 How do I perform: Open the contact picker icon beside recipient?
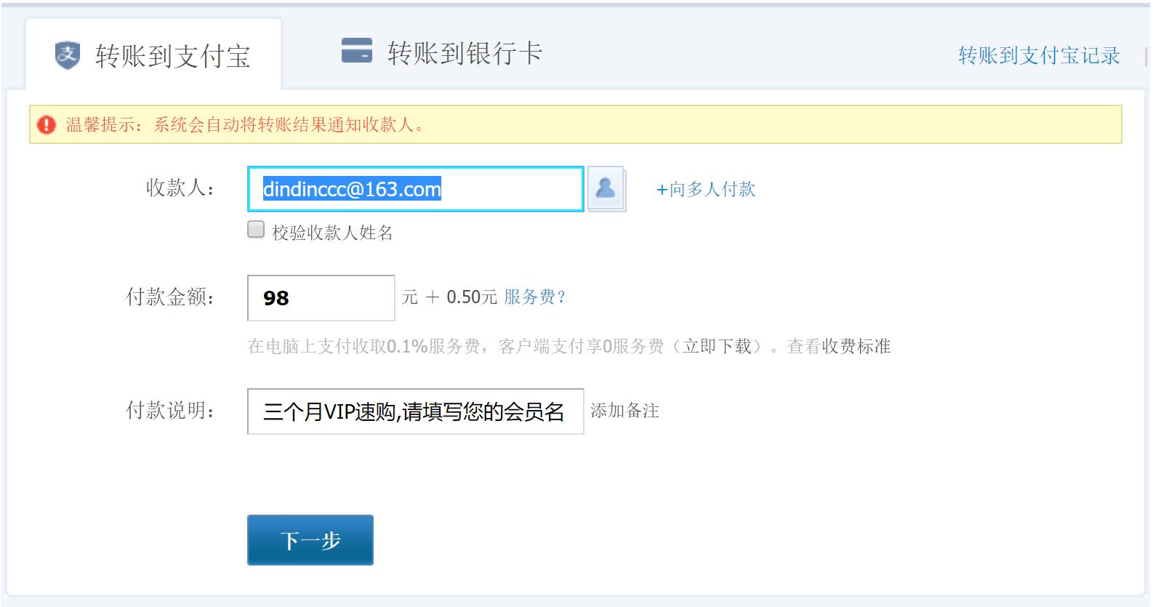coord(606,188)
